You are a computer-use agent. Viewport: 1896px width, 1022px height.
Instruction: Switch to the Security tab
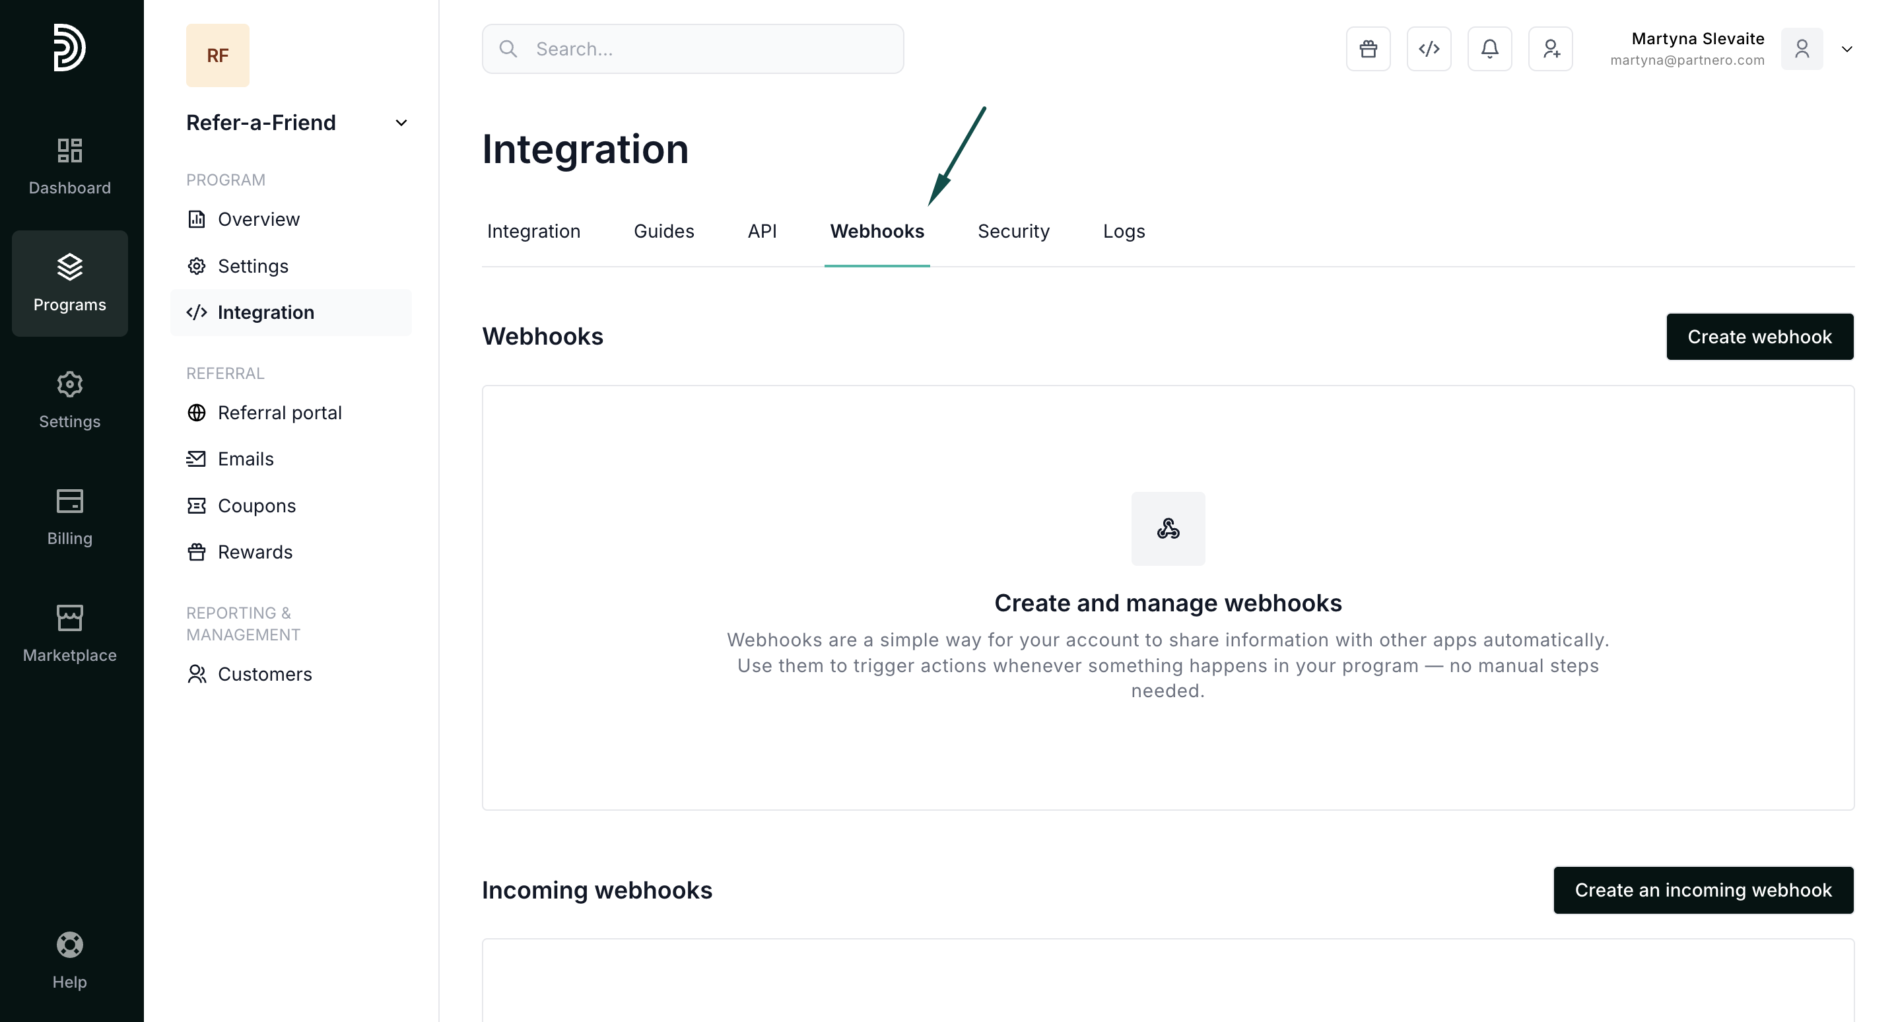coord(1013,231)
